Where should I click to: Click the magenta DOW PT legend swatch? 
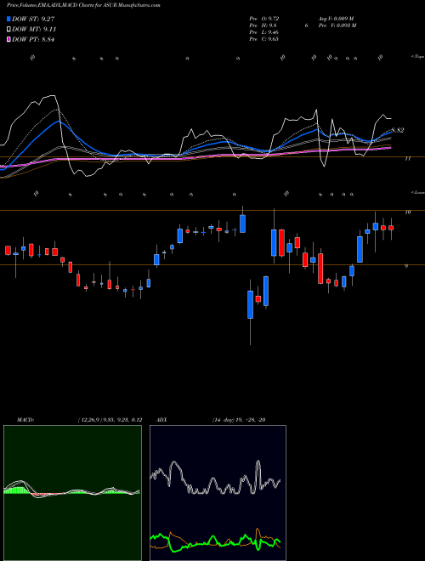click(8, 39)
